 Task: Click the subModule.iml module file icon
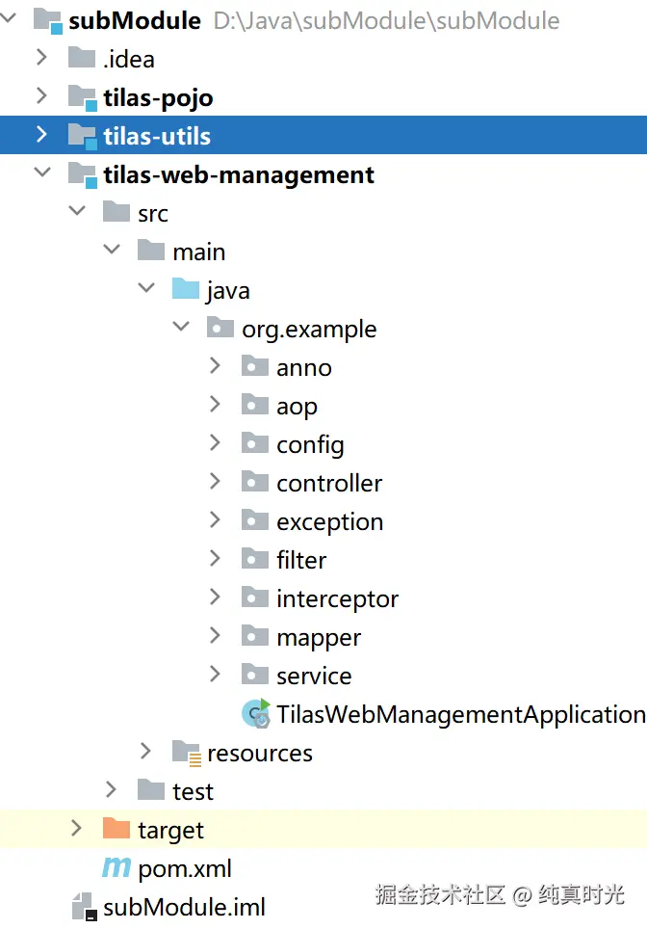click(x=83, y=907)
